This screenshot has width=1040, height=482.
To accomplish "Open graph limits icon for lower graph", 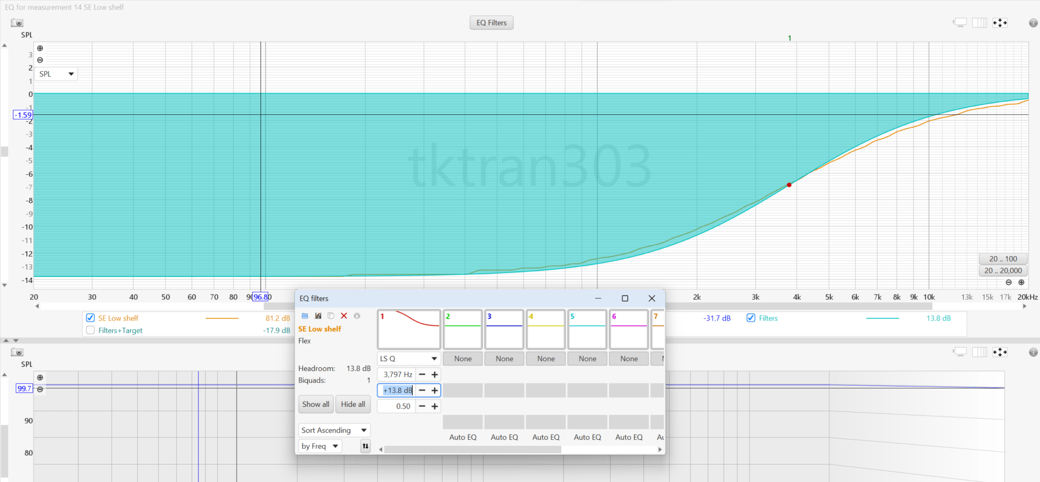I will pyautogui.click(x=1000, y=352).
